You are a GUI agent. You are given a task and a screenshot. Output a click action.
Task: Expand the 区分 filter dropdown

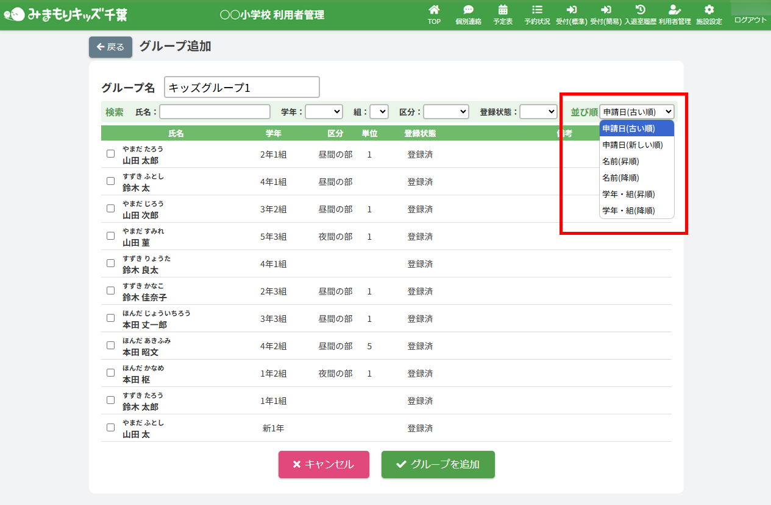446,112
